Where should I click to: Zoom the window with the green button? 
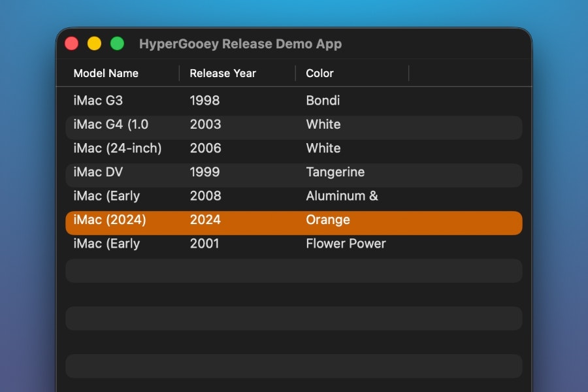click(118, 44)
